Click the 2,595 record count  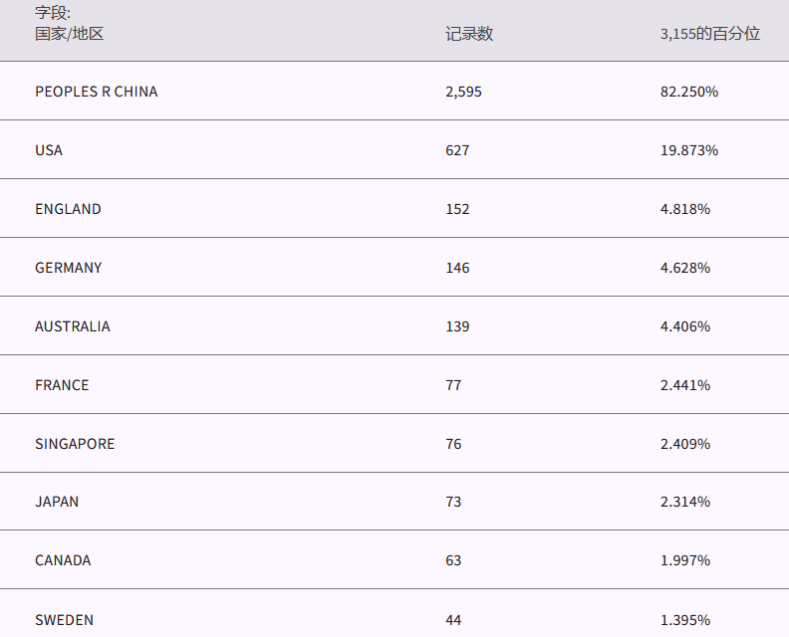[x=463, y=92]
